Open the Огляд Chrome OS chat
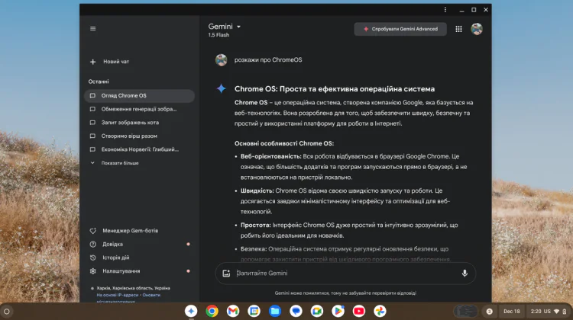 pos(139,96)
